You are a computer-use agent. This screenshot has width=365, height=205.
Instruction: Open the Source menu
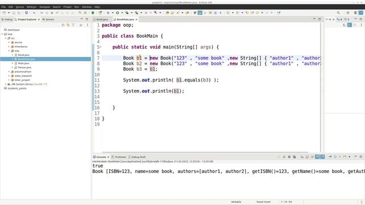coord(20,7)
